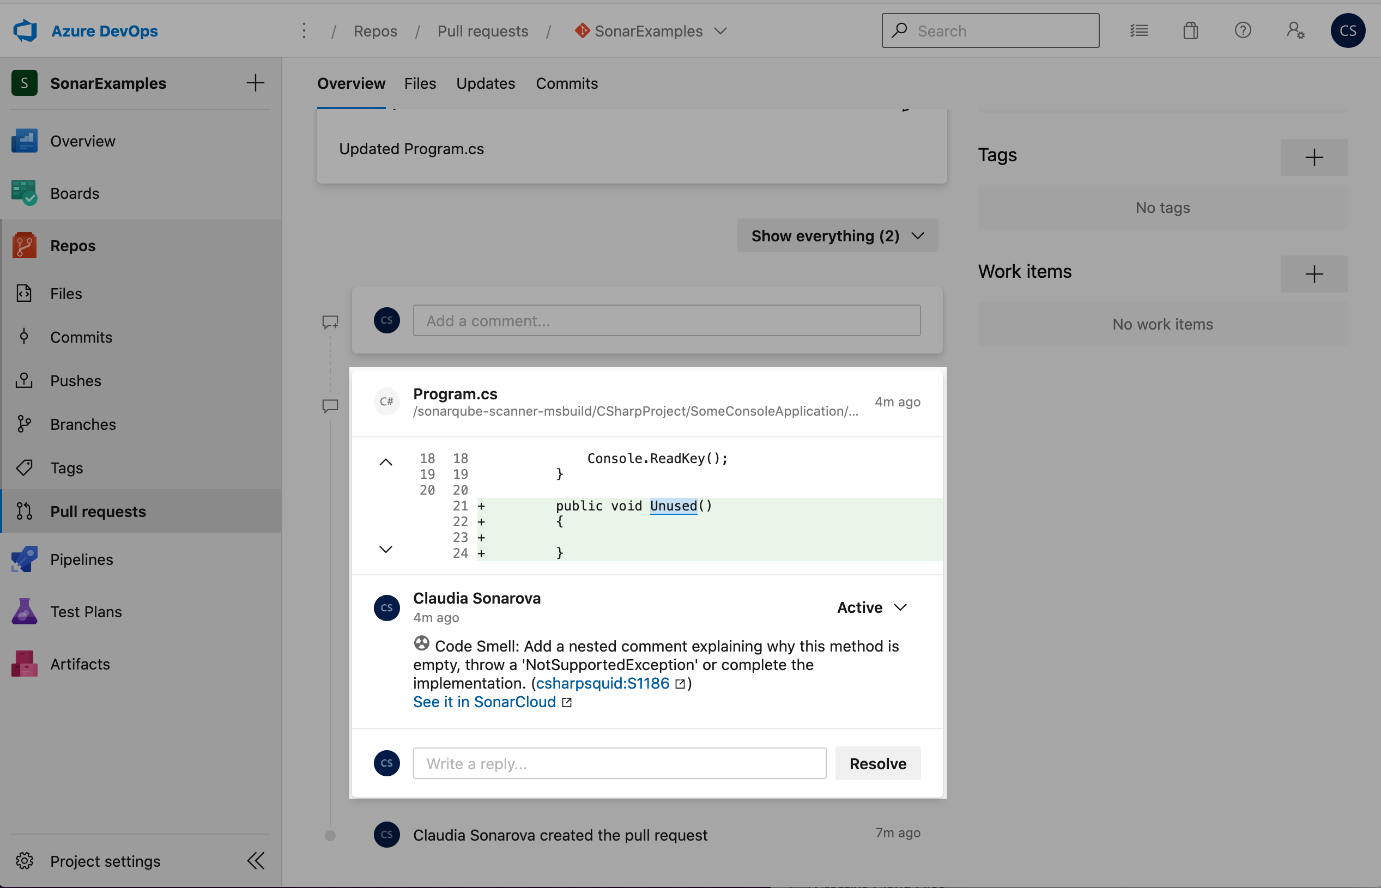Click the Boards icon in sidebar
This screenshot has height=888, width=1381.
[24, 193]
